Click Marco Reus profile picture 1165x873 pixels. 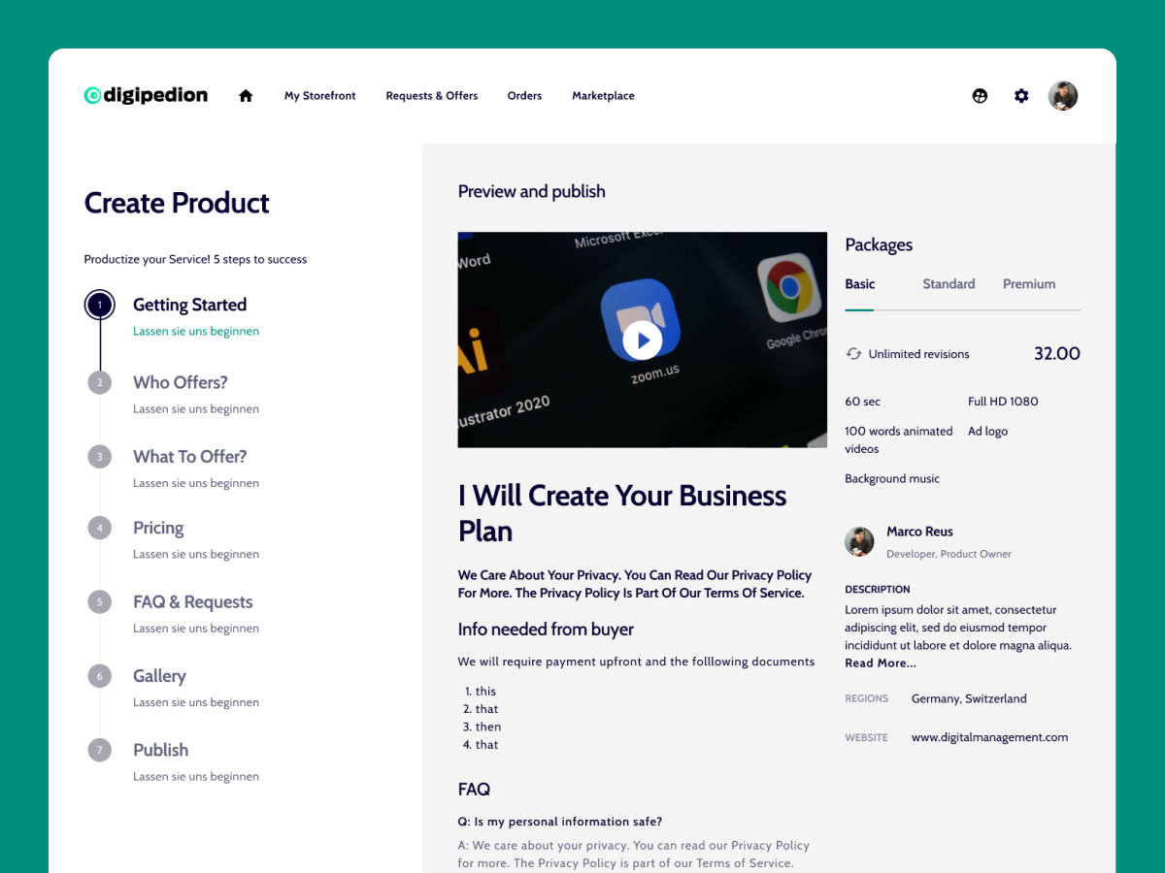tap(859, 541)
